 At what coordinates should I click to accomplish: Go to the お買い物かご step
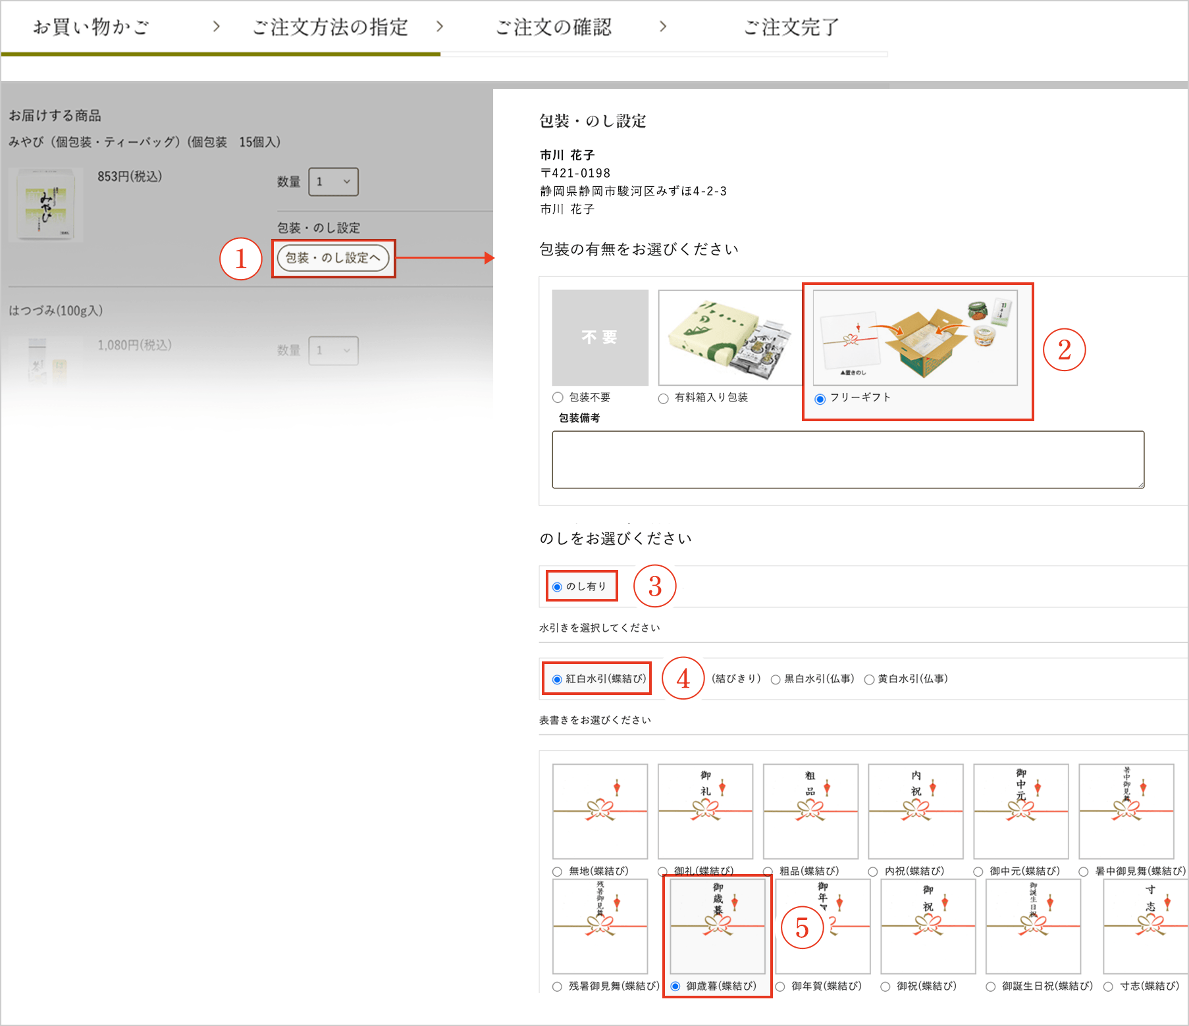click(91, 27)
